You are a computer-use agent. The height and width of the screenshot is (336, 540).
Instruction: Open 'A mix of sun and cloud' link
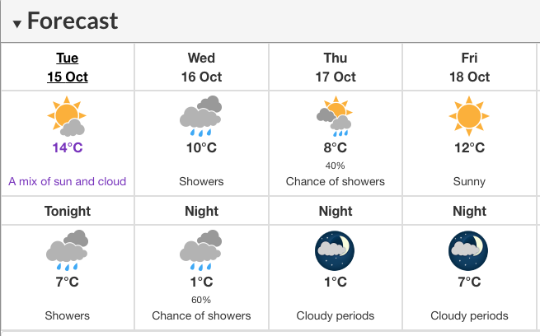coord(67,181)
